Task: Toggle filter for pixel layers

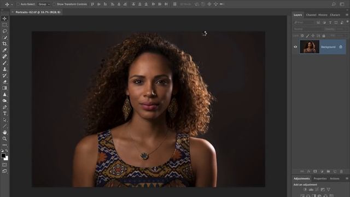Action: [x=318, y=22]
